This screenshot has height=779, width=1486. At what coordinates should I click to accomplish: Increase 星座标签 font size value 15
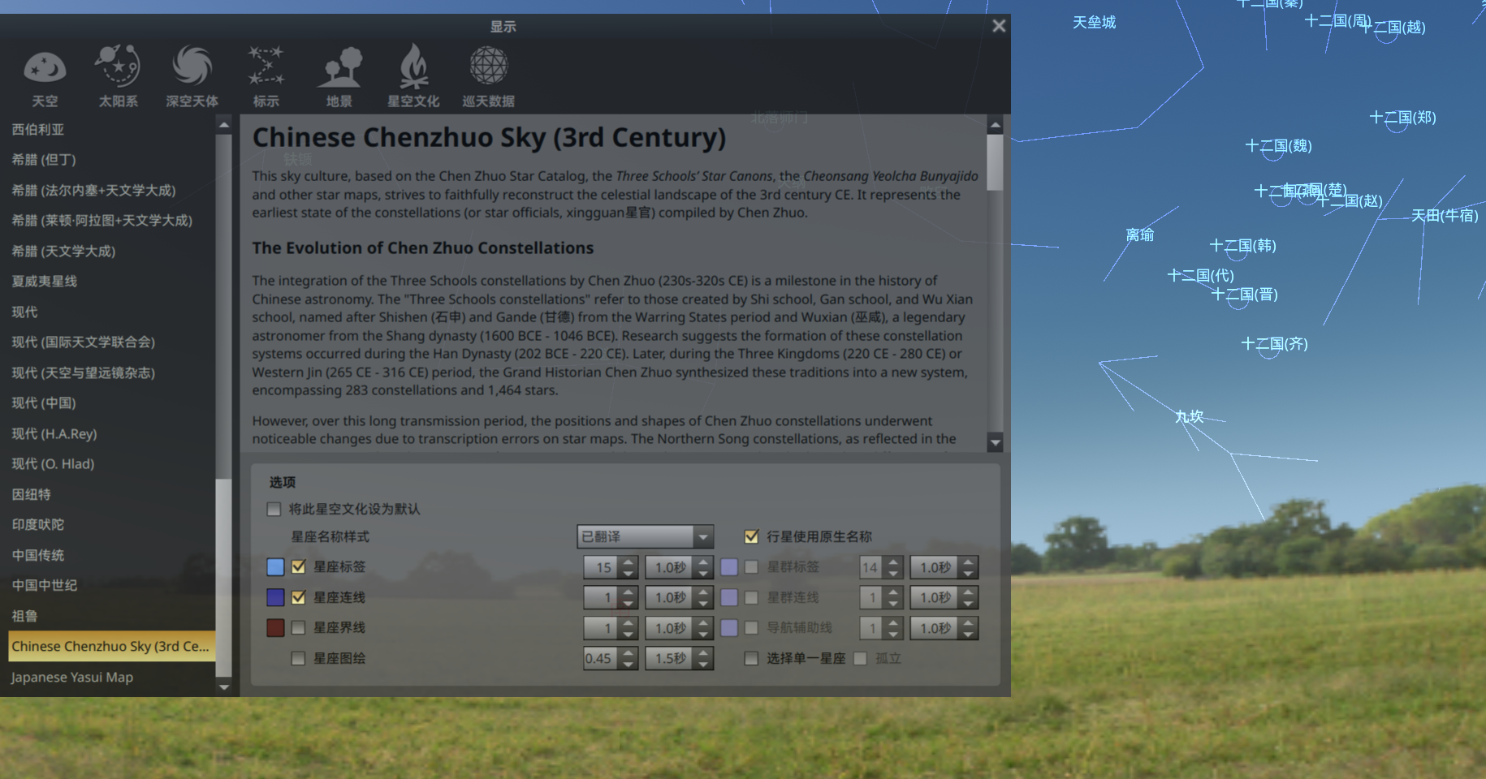coord(628,562)
